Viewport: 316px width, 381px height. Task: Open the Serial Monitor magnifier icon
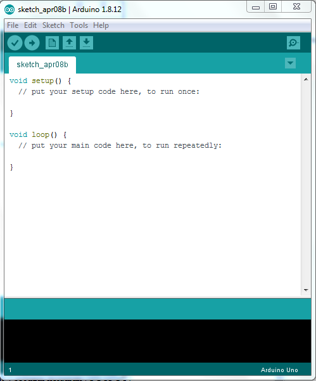coord(293,43)
